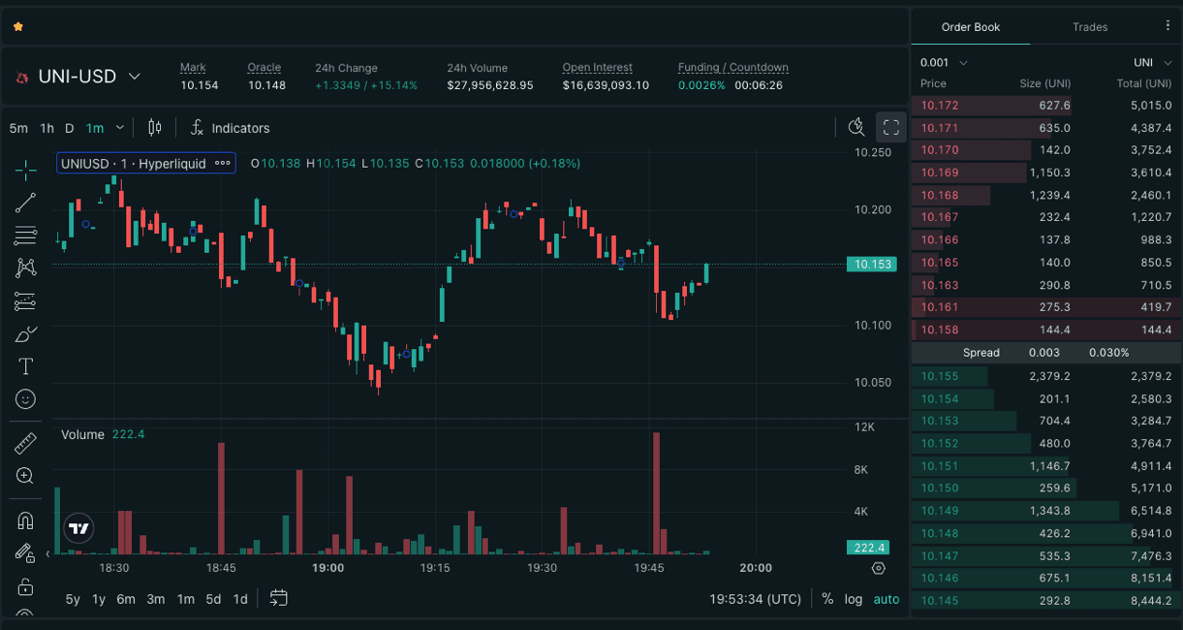
Task: Set chart range to 1d
Action: point(240,599)
